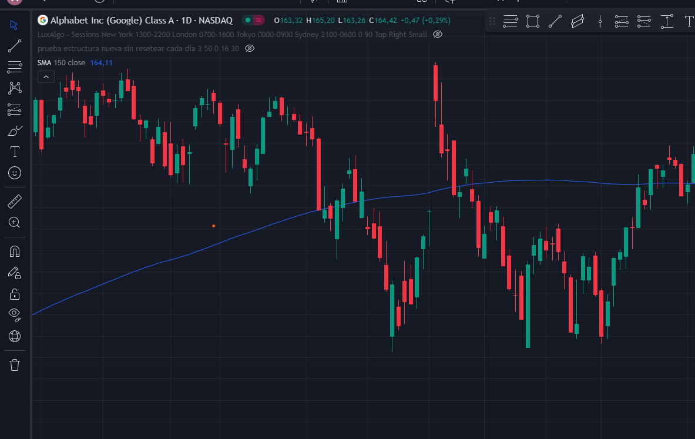Toggle lock all drawings padlock
Screen dimensions: 695x439
coord(15,294)
